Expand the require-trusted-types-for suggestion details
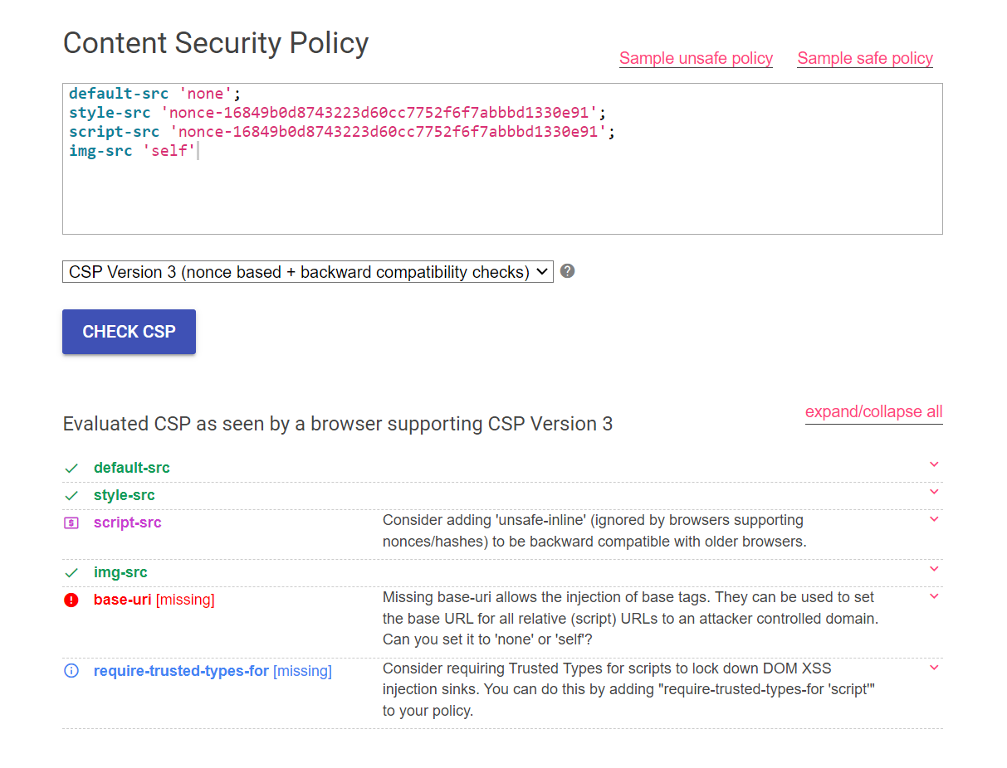Viewport: 1007px width, 768px height. pos(934,667)
